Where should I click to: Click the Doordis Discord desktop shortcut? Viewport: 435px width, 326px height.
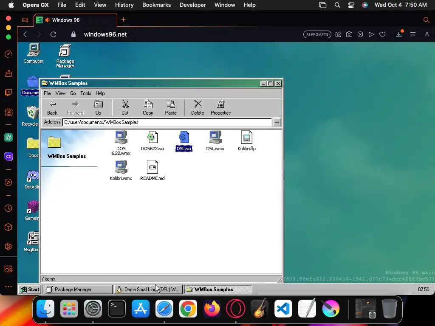coord(31,180)
